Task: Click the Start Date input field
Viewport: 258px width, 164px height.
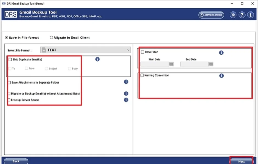Action: (x=155, y=64)
